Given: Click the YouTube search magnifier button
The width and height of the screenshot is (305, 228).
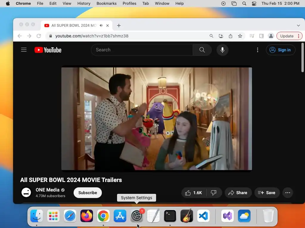Looking at the screenshot, I should (202, 50).
